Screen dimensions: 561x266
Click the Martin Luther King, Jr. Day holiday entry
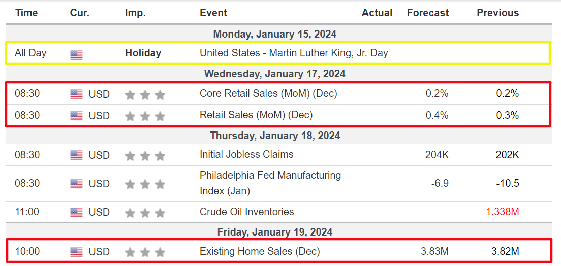pyautogui.click(x=294, y=53)
